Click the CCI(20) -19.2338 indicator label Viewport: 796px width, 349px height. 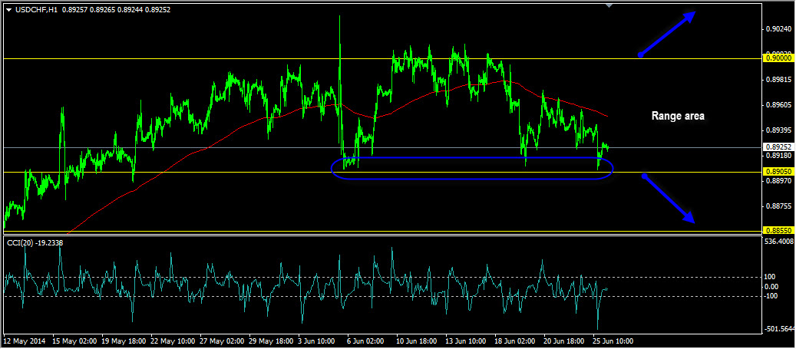35,243
